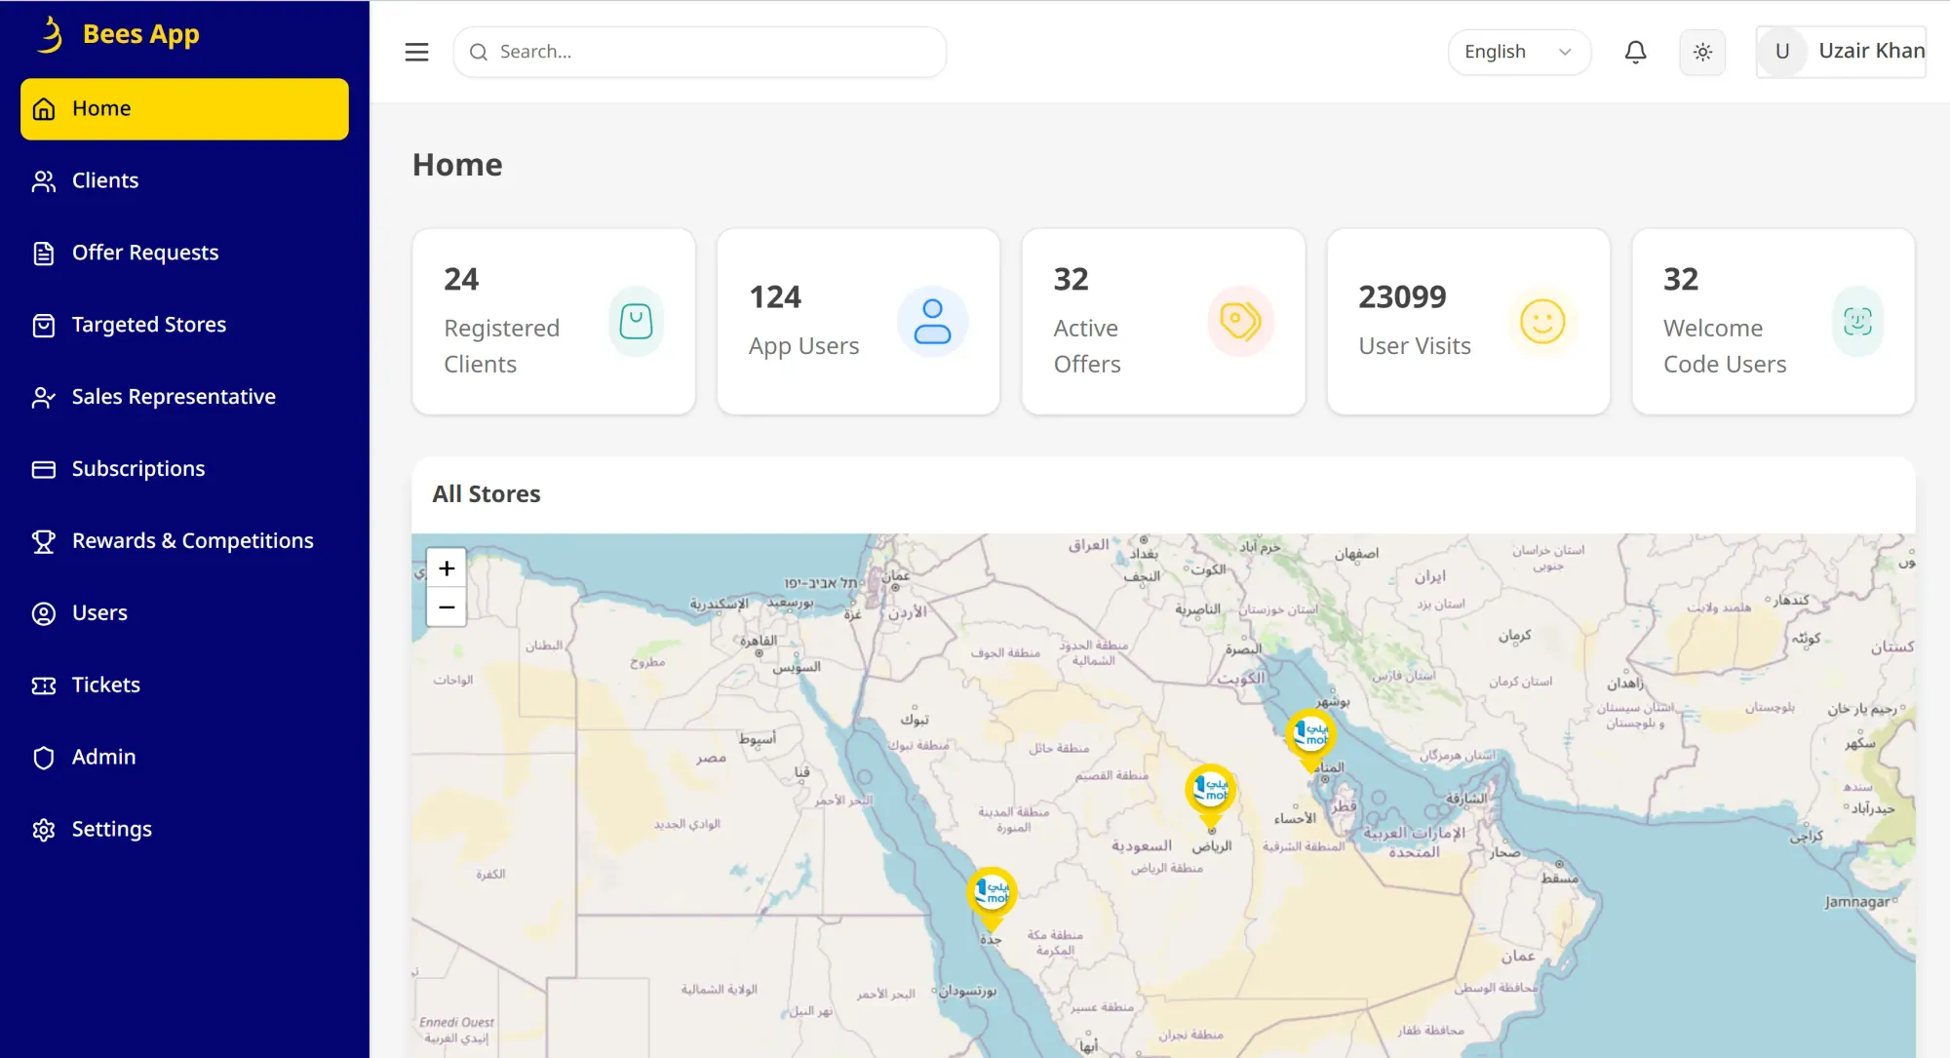1950x1058 pixels.
Task: Toggle light/dark theme sun button
Action: pos(1702,52)
